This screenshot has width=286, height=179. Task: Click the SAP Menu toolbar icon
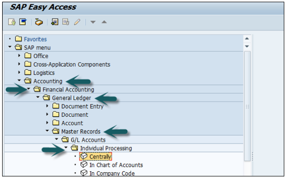23,22
